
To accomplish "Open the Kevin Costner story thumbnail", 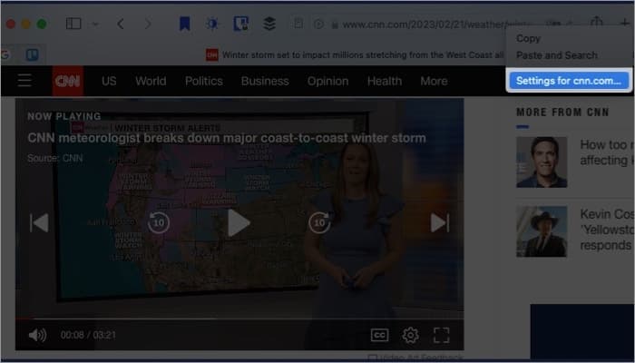I will click(x=542, y=231).
